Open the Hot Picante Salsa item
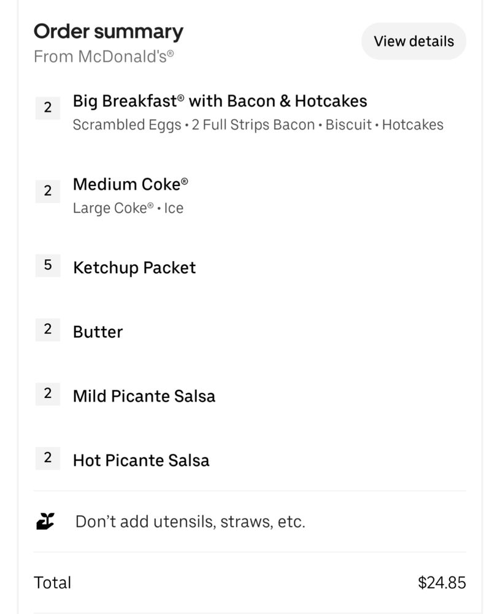The image size is (500, 614). [x=141, y=460]
